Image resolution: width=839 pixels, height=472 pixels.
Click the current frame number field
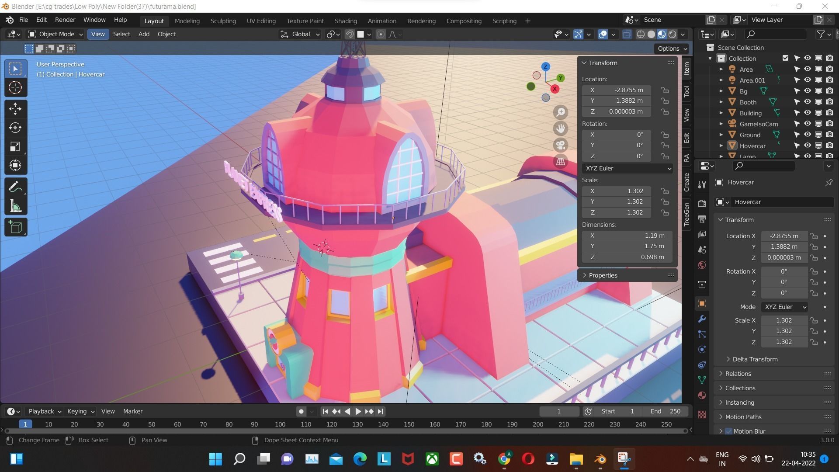pos(559,411)
